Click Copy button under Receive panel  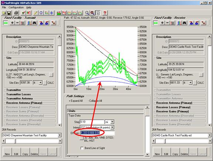[175, 152]
